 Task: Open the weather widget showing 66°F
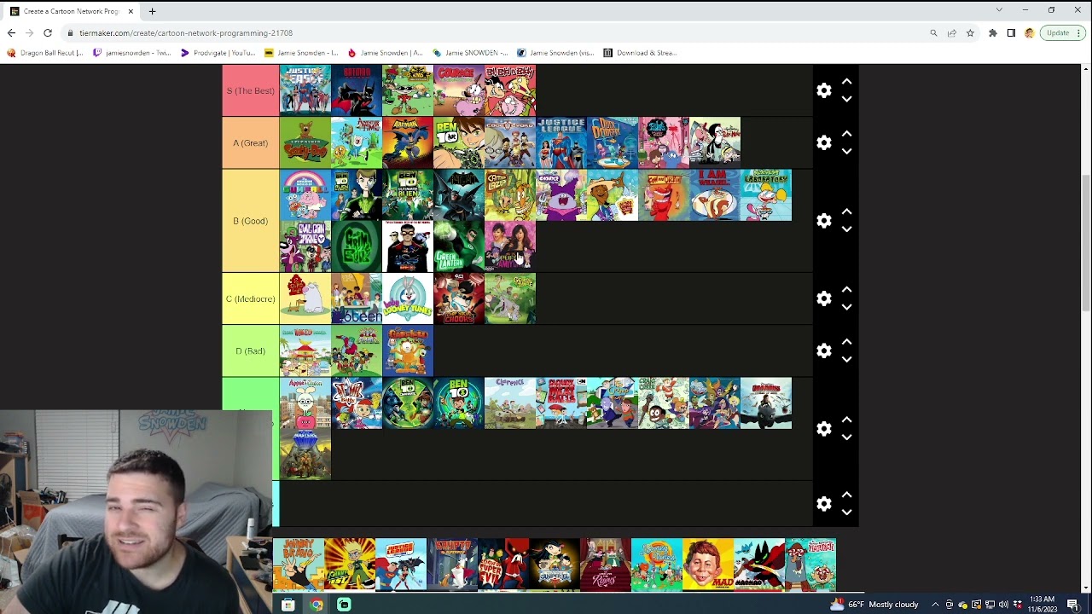click(874, 605)
